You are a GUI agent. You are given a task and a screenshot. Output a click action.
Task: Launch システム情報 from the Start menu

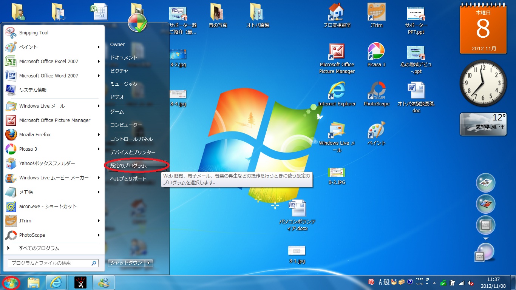click(54, 90)
